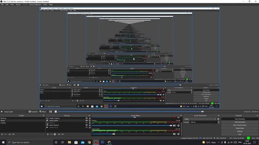This screenshot has width=259, height=145.
Task: Lock the Game Capture source
Action: click(90, 125)
